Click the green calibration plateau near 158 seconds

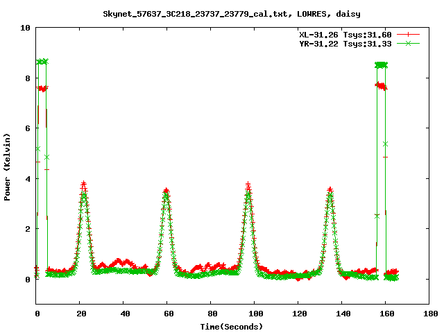pyautogui.click(x=381, y=65)
